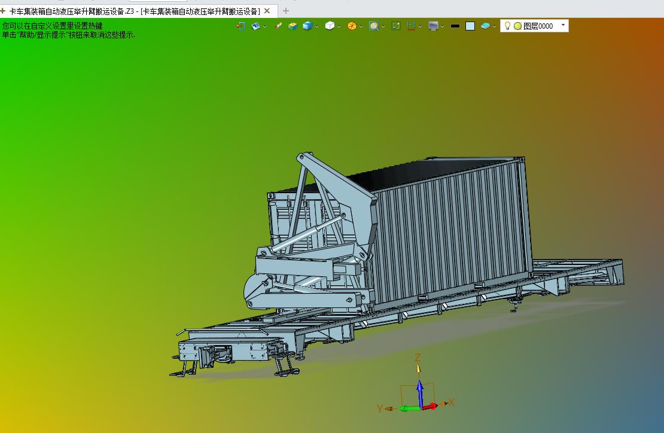
Task: Expand the arrow beside the orange sphere icon
Action: coord(361,27)
